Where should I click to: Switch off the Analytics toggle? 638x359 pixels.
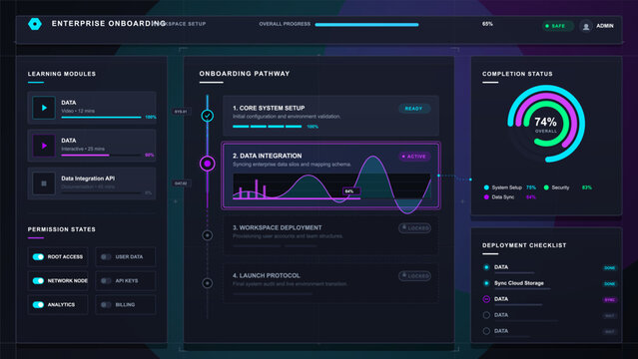[38, 305]
